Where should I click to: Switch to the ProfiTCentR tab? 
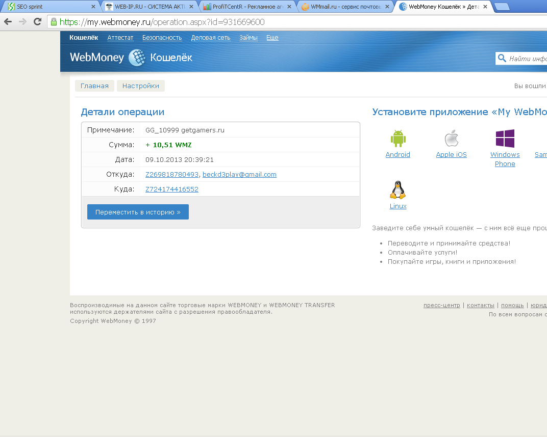pos(247,7)
